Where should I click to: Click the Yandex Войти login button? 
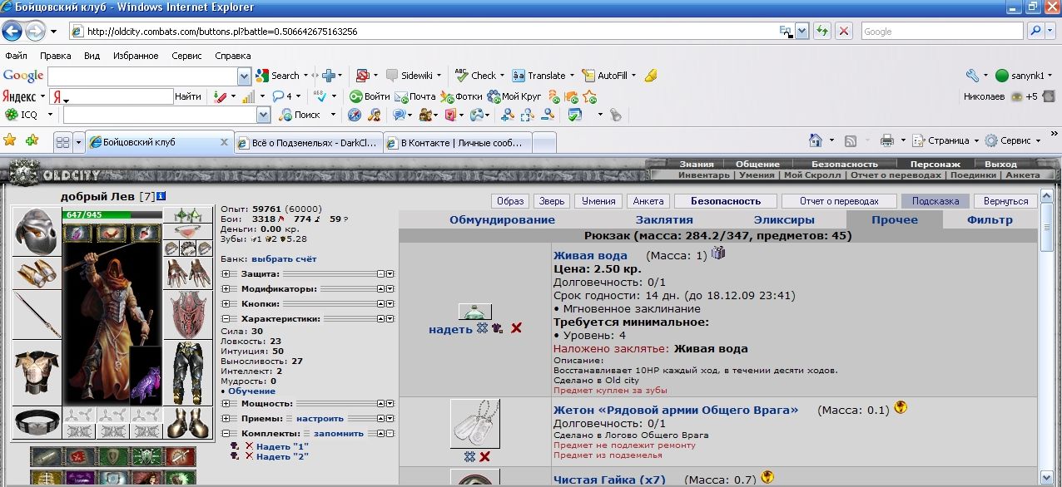[370, 96]
